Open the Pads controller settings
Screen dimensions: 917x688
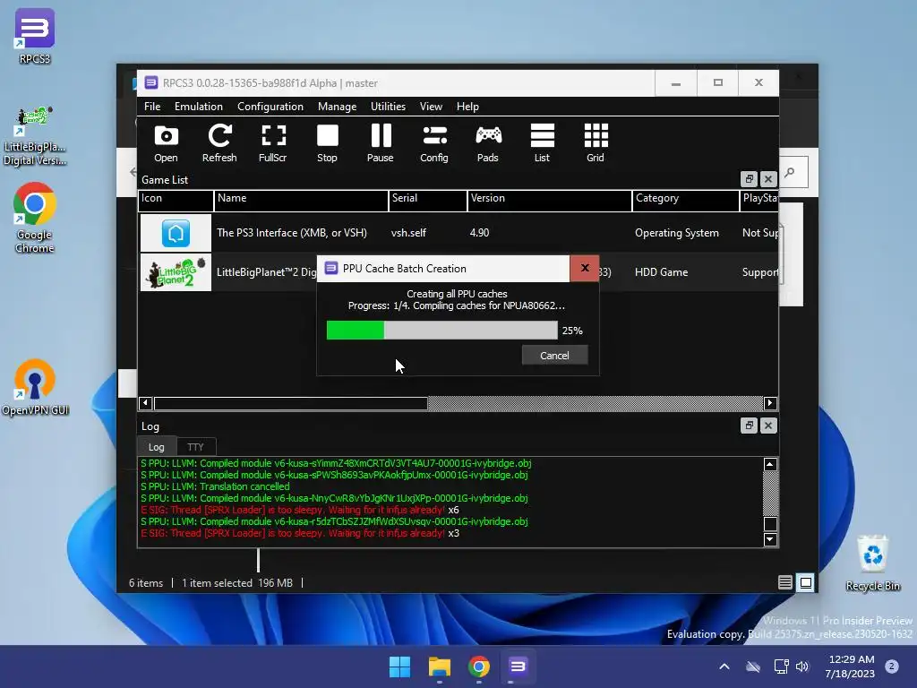(x=488, y=143)
